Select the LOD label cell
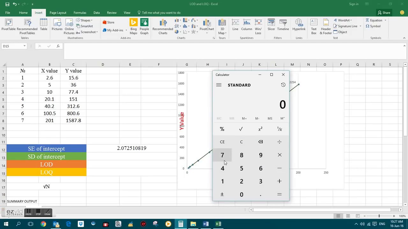The height and width of the screenshot is (229, 408). click(47, 164)
